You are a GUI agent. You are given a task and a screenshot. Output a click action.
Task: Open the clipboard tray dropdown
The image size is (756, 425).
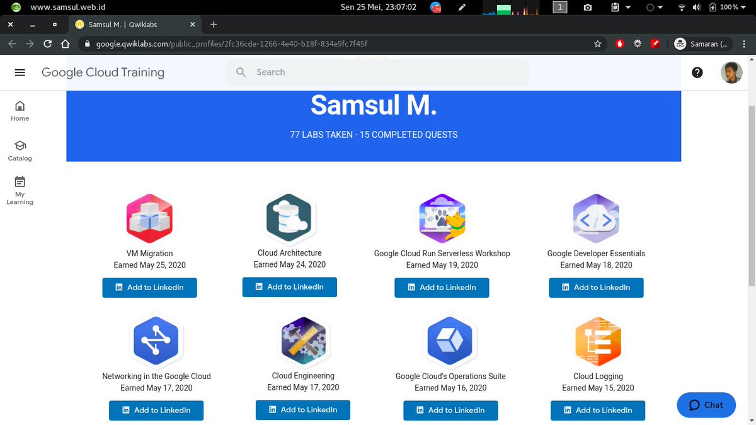621,8
